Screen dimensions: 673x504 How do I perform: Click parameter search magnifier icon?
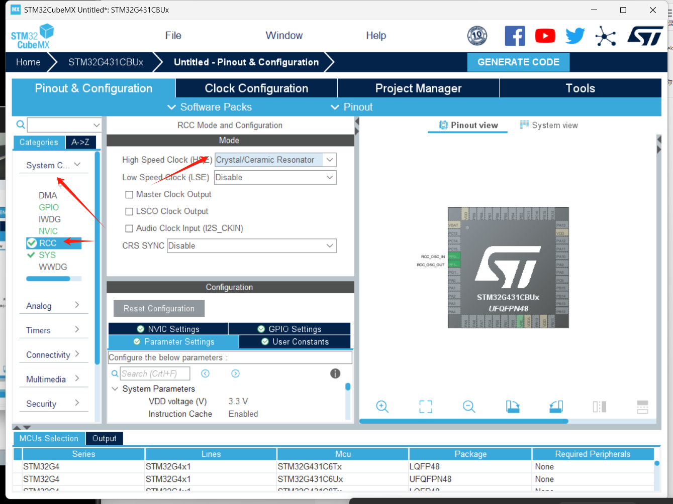pyautogui.click(x=115, y=373)
